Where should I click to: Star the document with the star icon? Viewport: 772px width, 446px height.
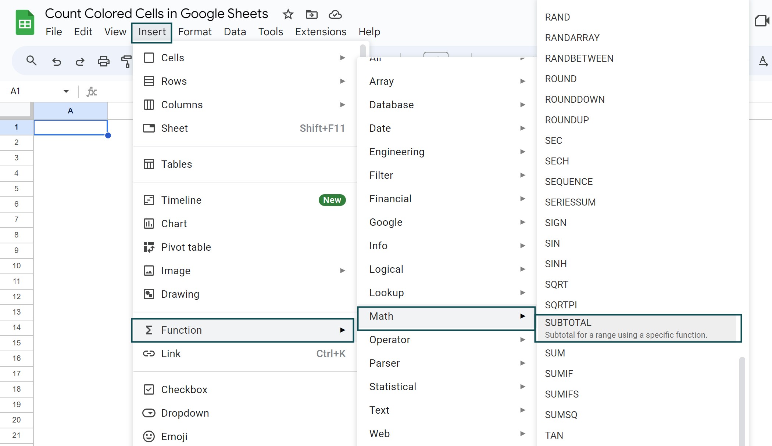288,14
